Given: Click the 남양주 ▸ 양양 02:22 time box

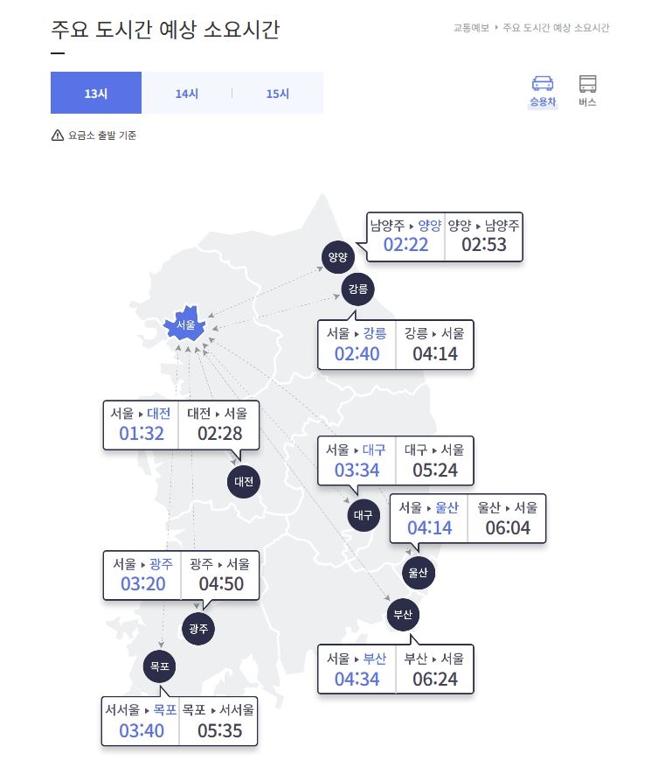Looking at the screenshot, I should pyautogui.click(x=405, y=236).
